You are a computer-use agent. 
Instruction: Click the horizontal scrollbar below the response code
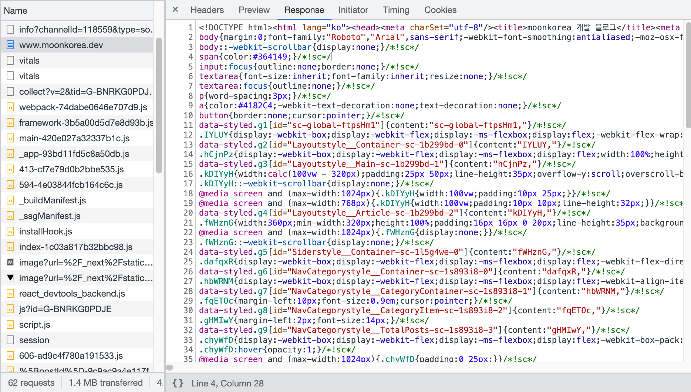[169, 367]
